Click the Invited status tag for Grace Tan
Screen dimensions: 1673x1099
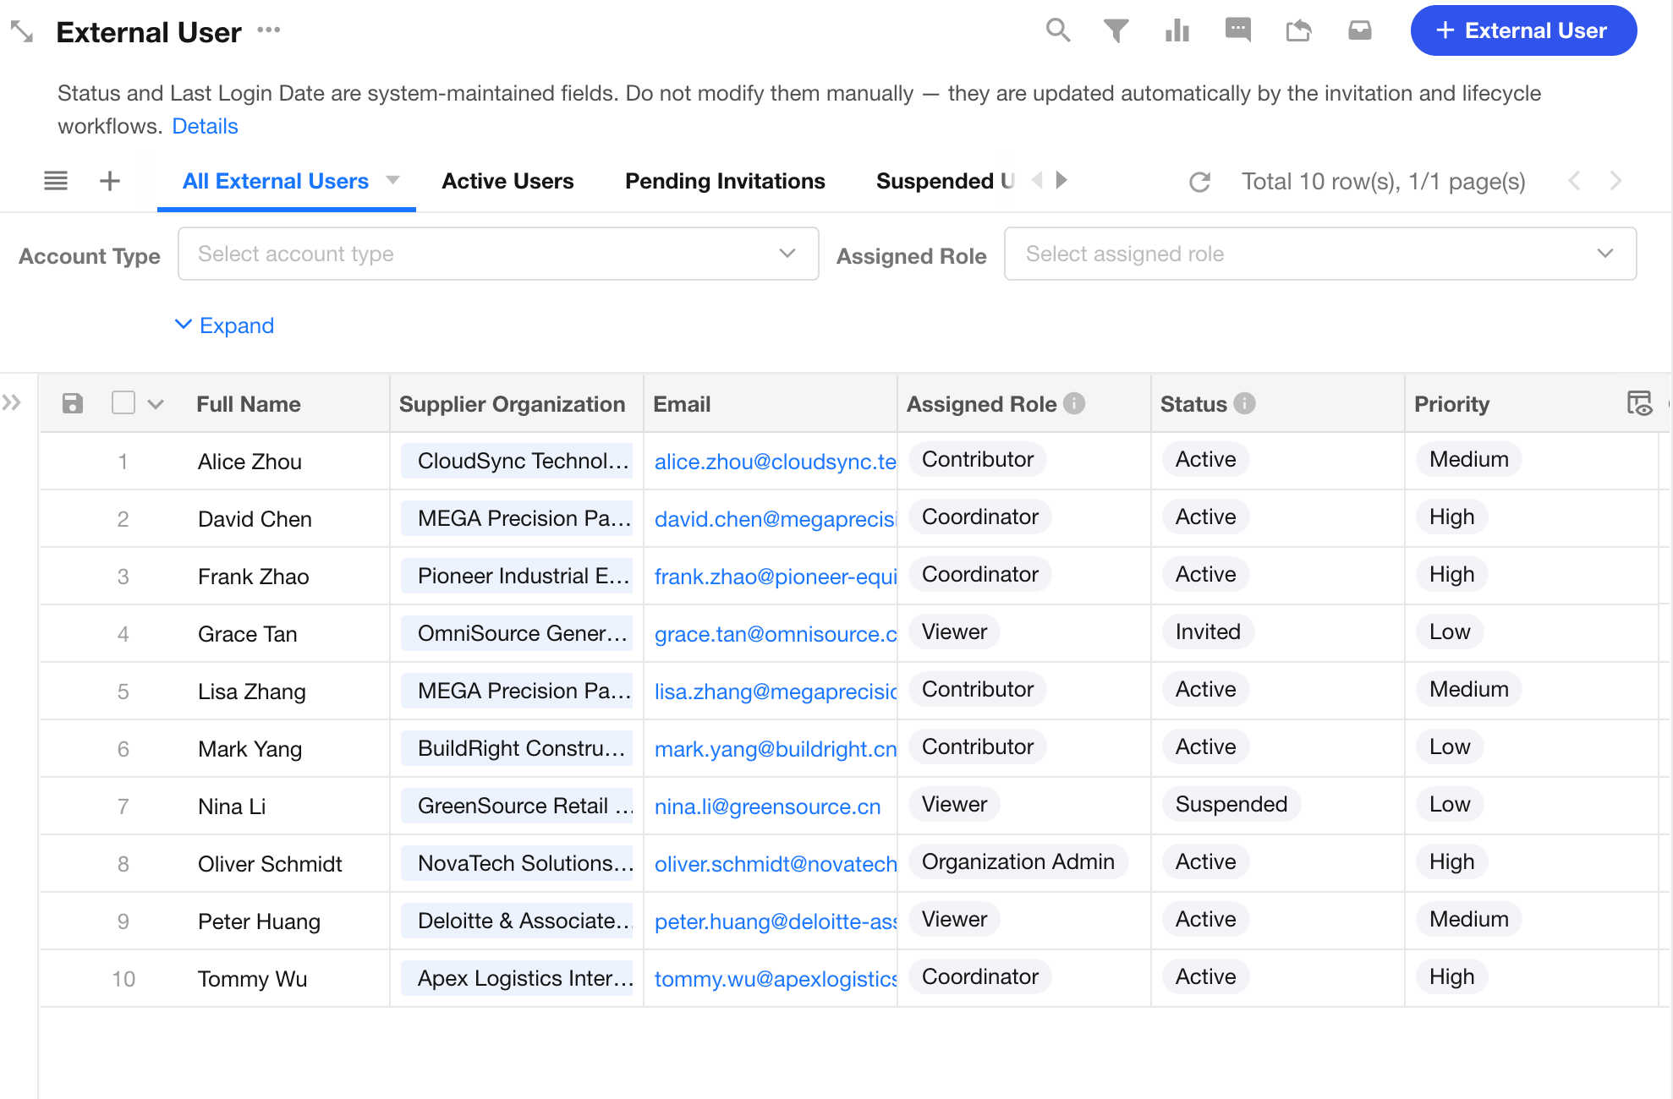tap(1208, 632)
